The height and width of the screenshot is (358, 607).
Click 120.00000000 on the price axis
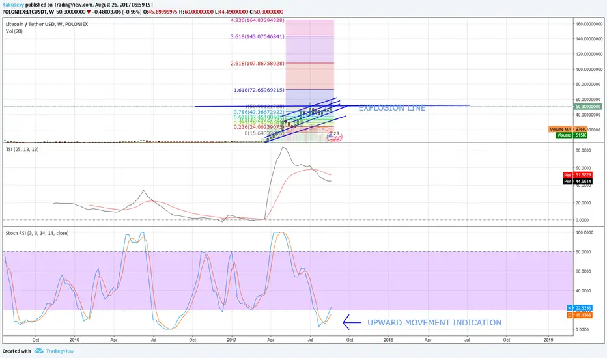[x=589, y=54]
